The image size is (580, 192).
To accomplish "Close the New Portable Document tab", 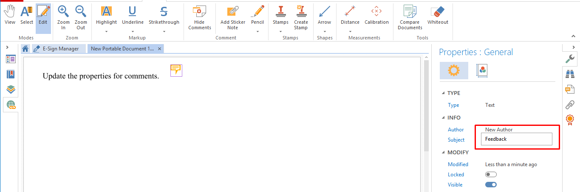I will tap(159, 49).
